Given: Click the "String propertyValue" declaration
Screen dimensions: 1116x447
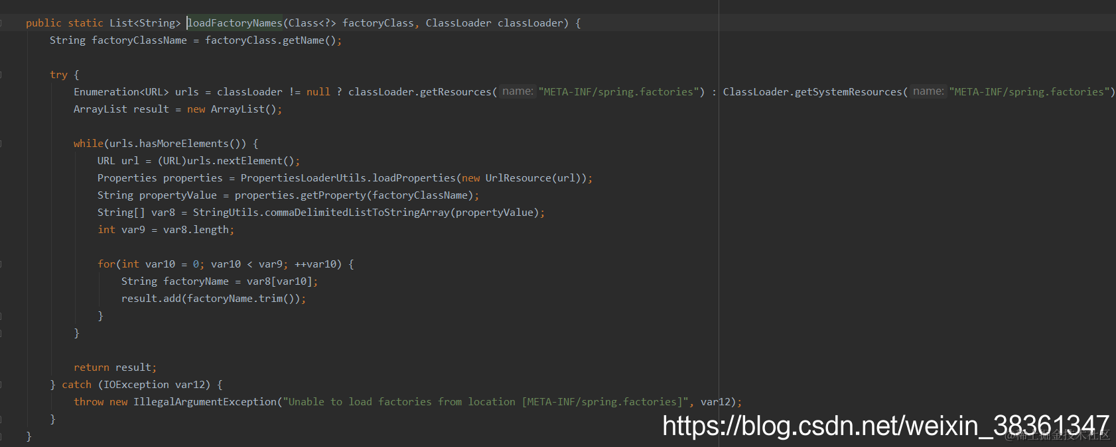Looking at the screenshot, I should tap(157, 195).
